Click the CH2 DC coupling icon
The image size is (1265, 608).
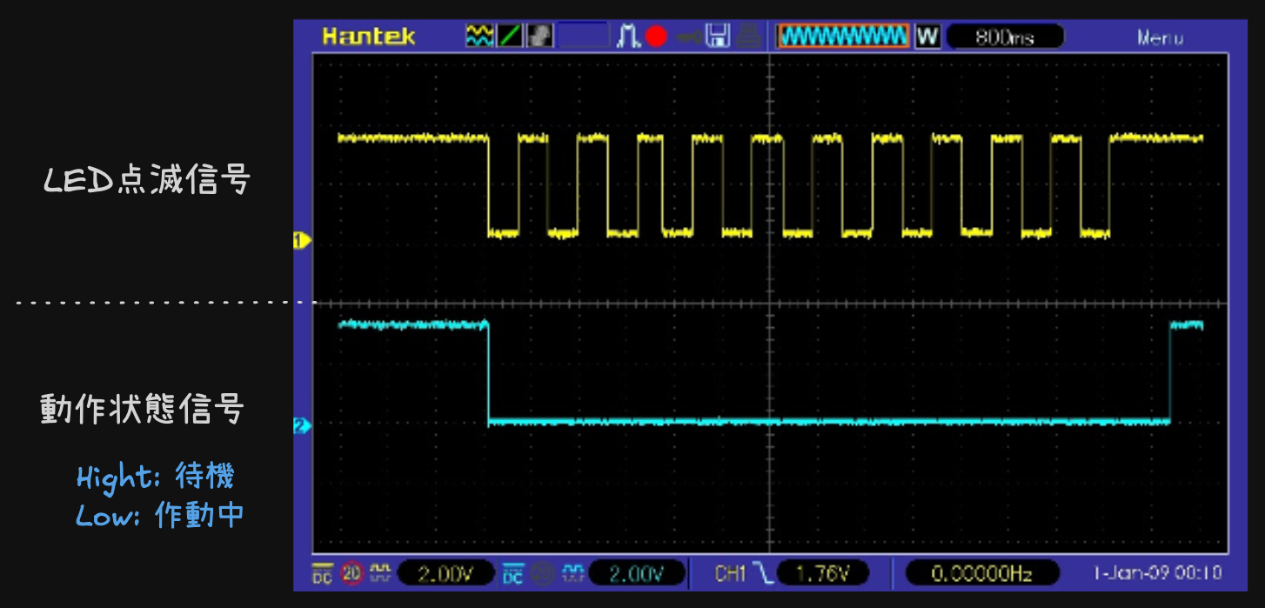513,573
